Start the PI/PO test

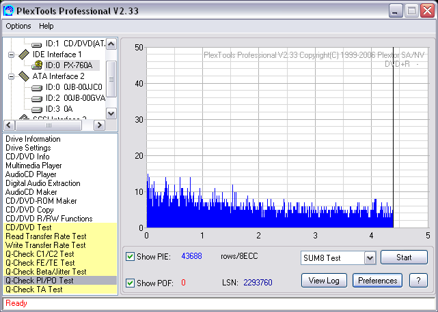tap(404, 257)
